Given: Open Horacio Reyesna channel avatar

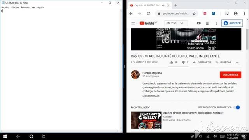Looking at the screenshot, I should coord(135,74).
